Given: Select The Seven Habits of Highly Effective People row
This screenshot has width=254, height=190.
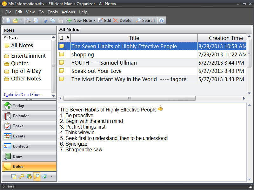Looking at the screenshot, I should click(x=152, y=46).
